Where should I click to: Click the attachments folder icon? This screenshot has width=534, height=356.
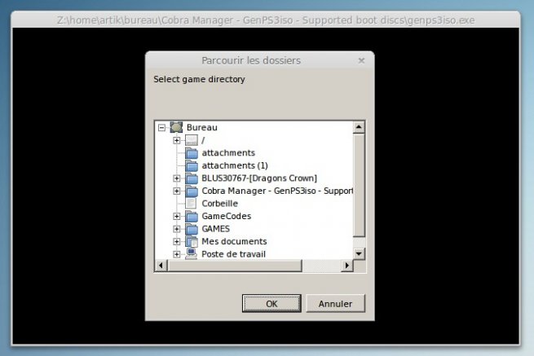(192, 153)
